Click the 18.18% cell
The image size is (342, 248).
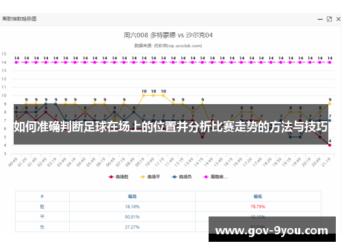132,207
